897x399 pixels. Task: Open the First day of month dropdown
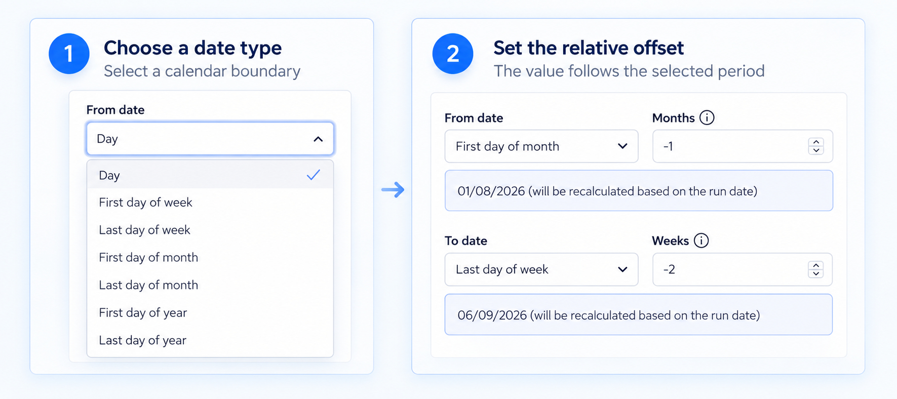541,146
